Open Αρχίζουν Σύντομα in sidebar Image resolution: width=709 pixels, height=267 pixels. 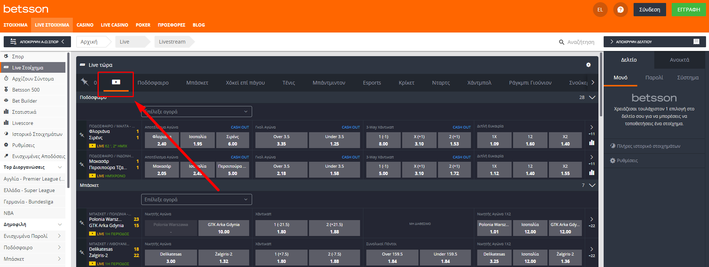pos(33,79)
